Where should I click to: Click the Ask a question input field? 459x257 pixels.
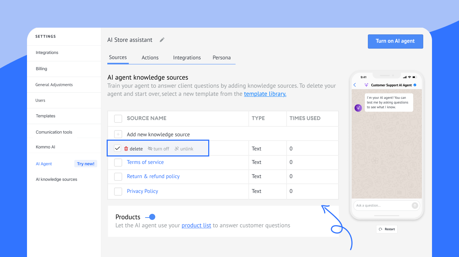[x=383, y=205]
